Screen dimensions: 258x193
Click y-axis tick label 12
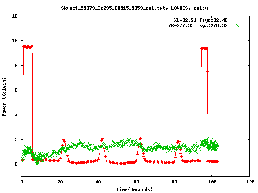tap(15, 16)
